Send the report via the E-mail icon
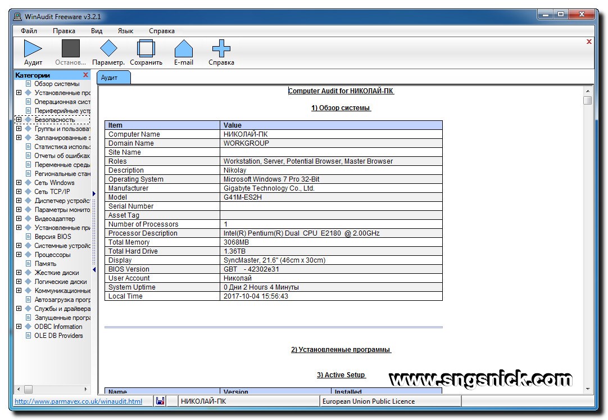Viewport: 608px width, 420px height. (184, 48)
